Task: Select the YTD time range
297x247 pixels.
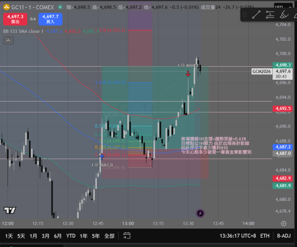Action: 71,236
